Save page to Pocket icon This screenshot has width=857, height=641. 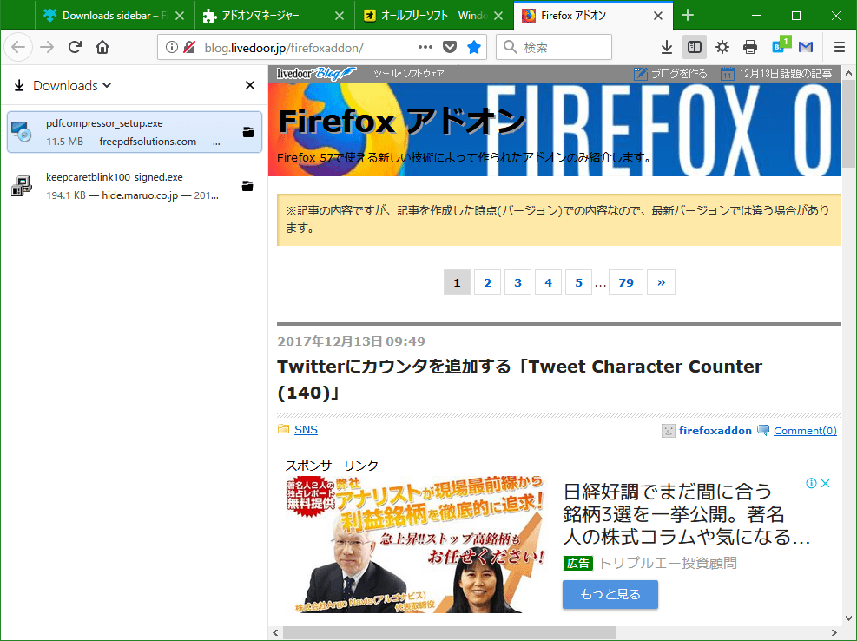[449, 47]
